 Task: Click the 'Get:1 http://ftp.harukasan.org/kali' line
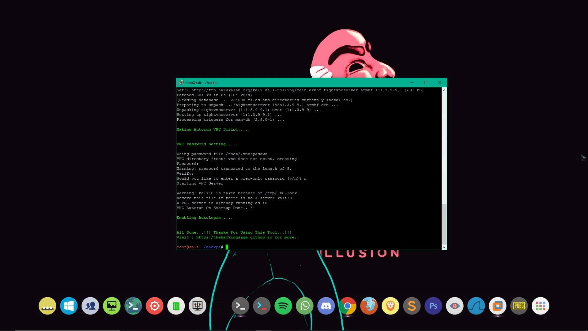[x=300, y=90]
